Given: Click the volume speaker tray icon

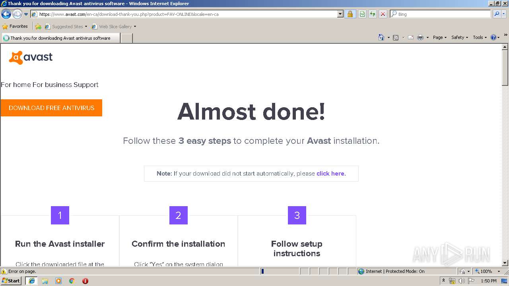Looking at the screenshot, I should click(462, 281).
